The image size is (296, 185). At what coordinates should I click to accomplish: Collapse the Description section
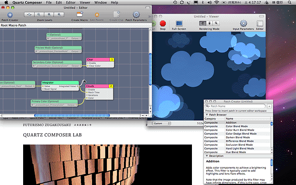[207, 156]
